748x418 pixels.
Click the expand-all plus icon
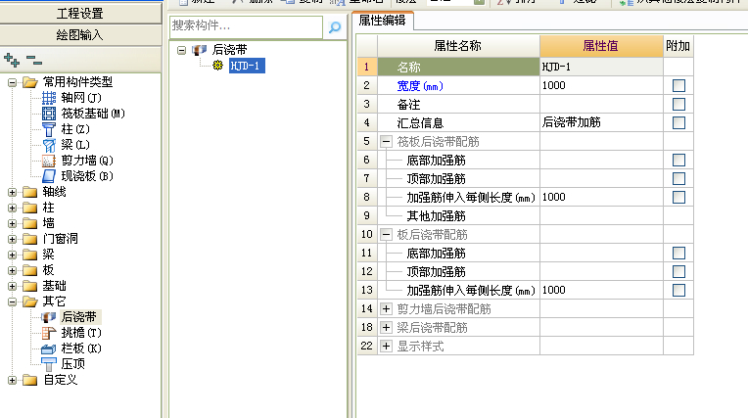[12, 60]
